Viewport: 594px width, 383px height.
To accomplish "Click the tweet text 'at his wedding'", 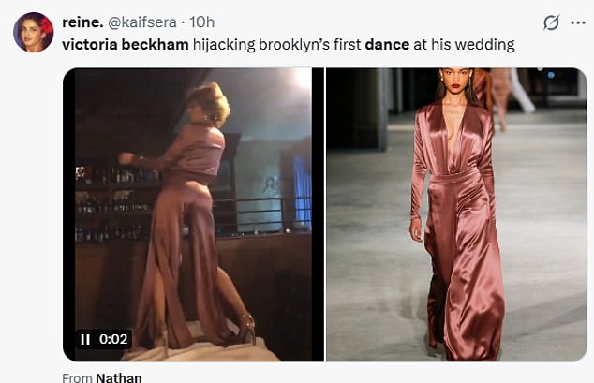I will point(465,44).
